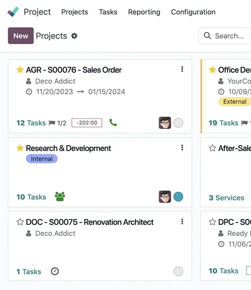Open the 1 Tasks link
Viewport: 251px width, 290px height.
pos(29,272)
